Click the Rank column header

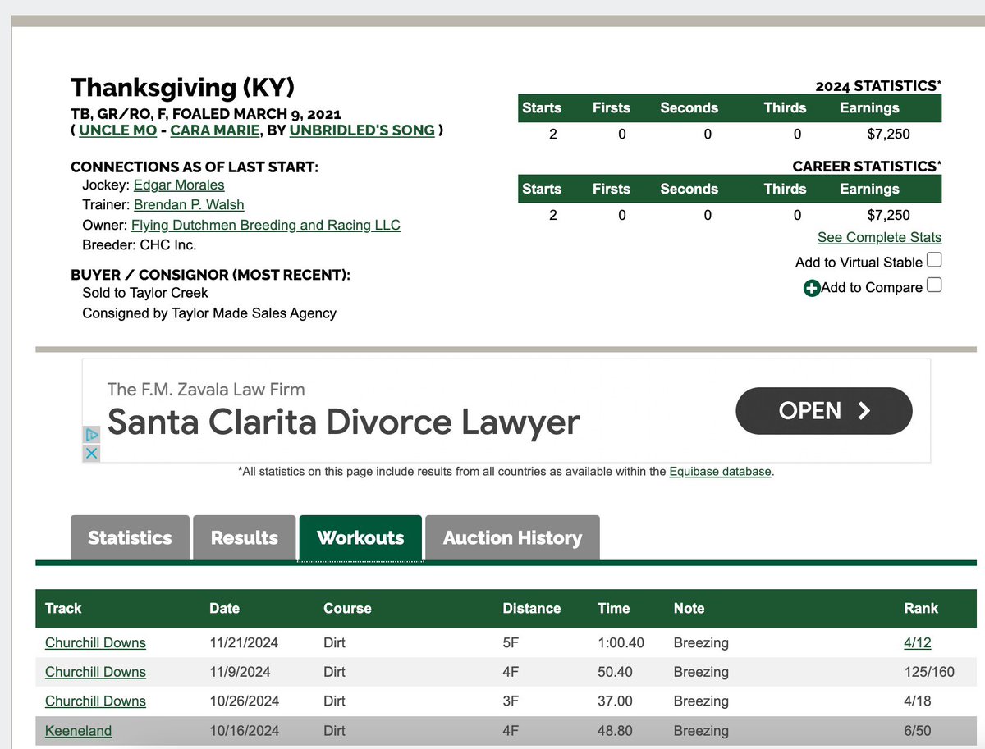pyautogui.click(x=921, y=609)
